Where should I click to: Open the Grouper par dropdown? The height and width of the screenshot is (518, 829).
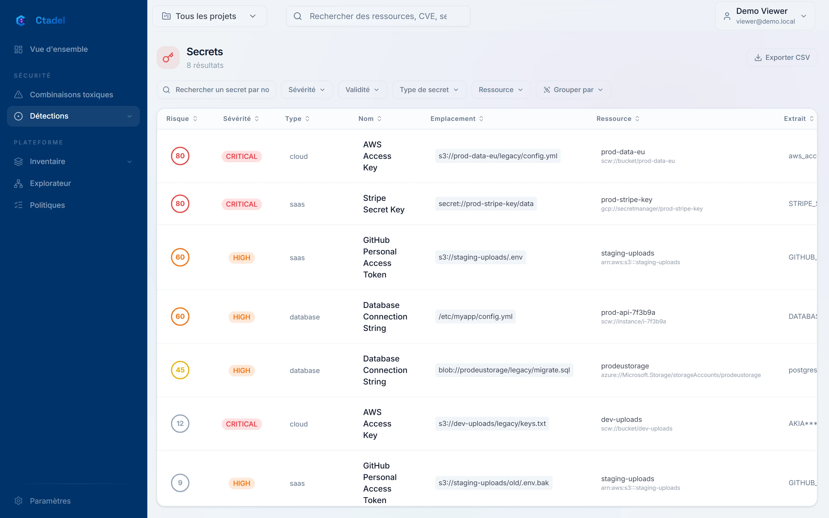pos(573,90)
